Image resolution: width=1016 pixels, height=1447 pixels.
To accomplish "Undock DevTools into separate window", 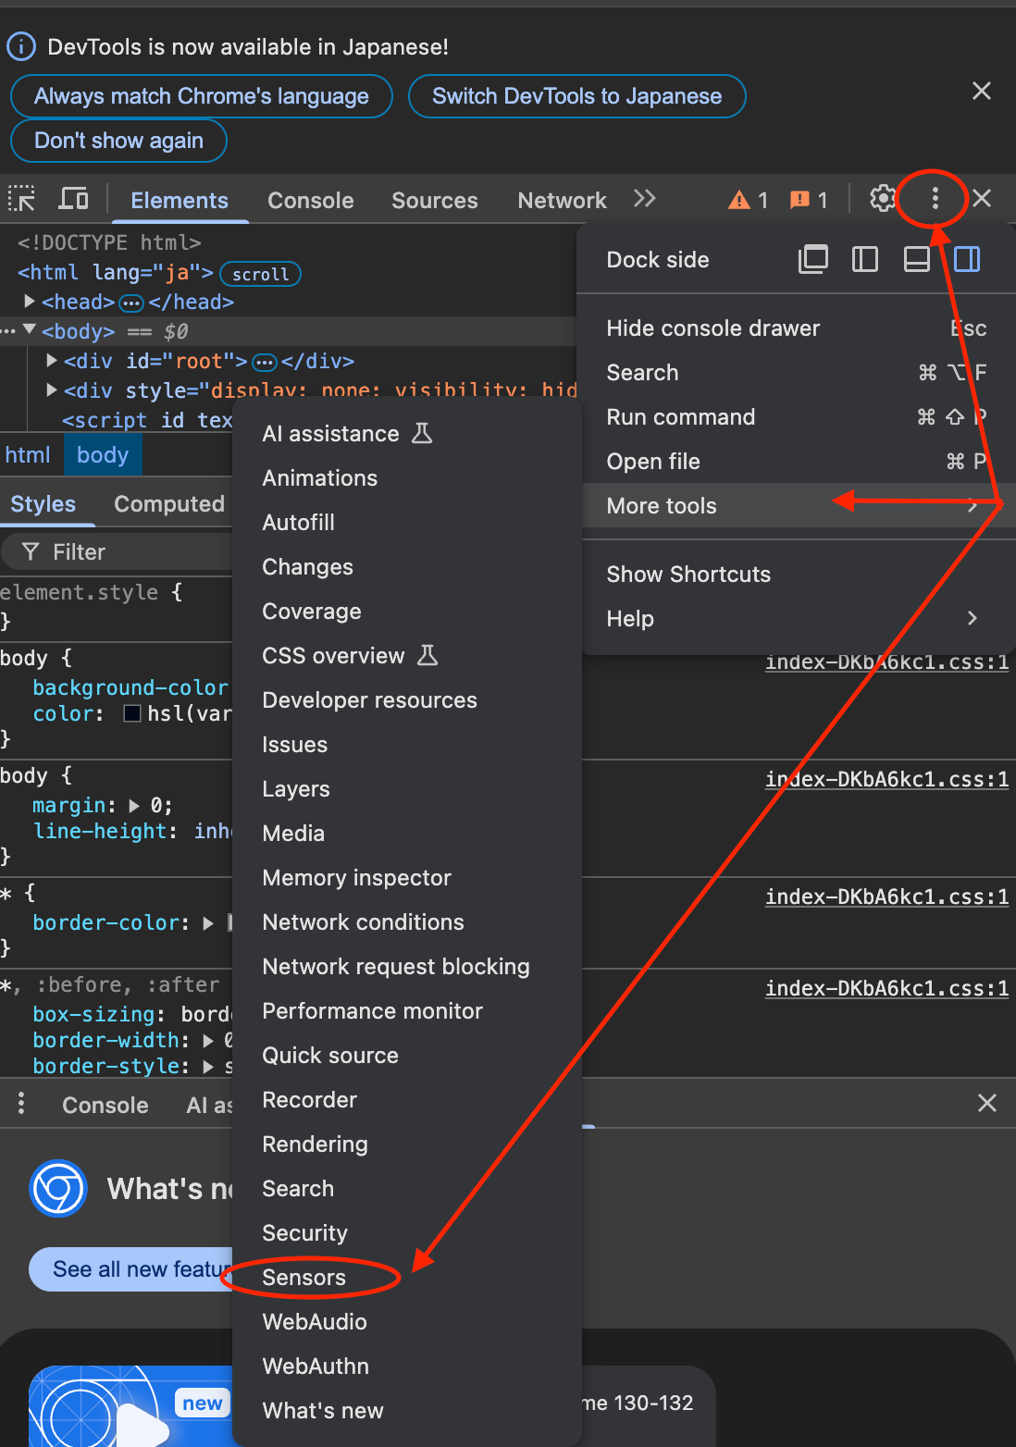I will pos(813,260).
